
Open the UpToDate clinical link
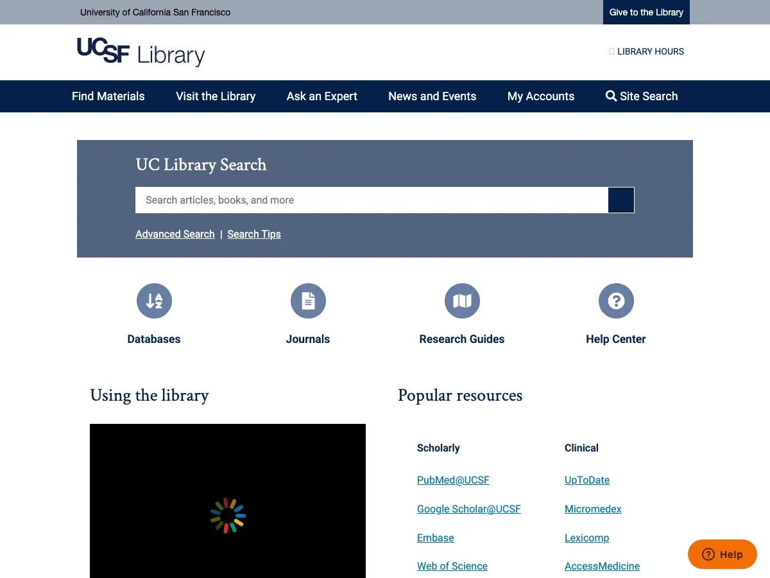(587, 480)
